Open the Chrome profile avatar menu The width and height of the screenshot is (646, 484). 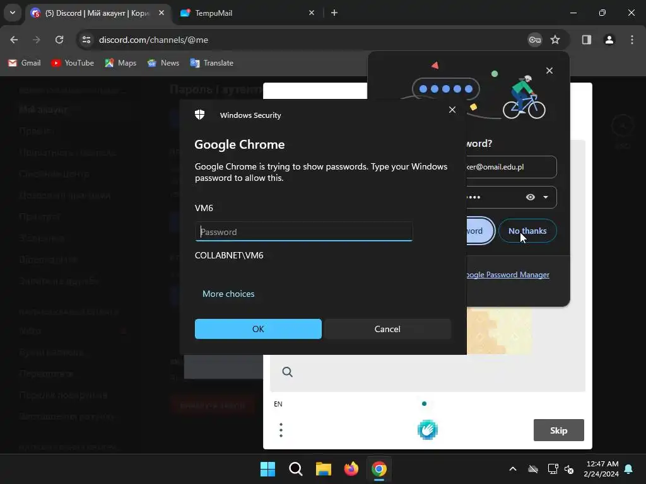(x=609, y=40)
